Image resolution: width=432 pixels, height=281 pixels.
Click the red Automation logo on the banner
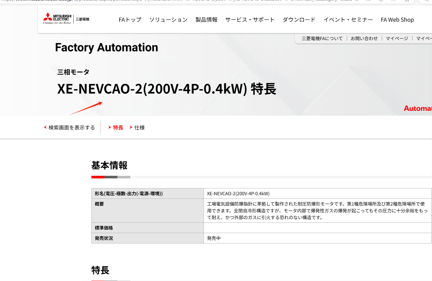click(x=418, y=108)
